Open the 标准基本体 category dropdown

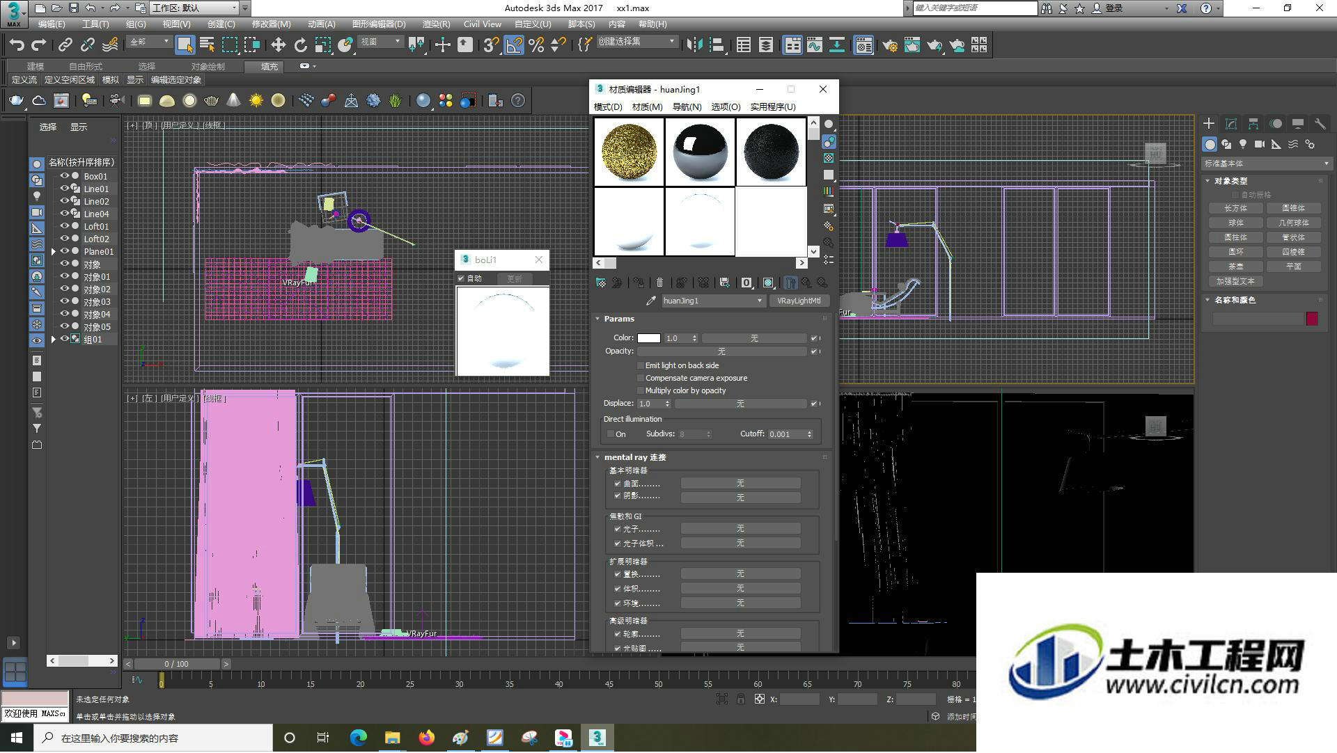pos(1266,164)
